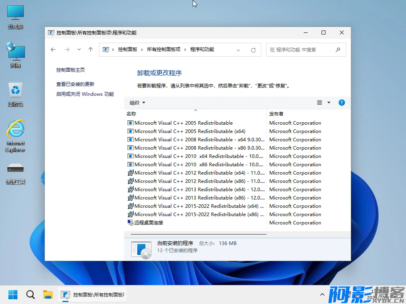406x304 pixels.
Task: Minimize the Programs and Features window
Action: pyautogui.click(x=306, y=32)
